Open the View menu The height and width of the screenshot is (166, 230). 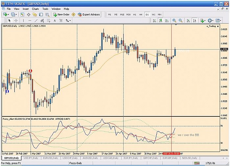pos(17,9)
